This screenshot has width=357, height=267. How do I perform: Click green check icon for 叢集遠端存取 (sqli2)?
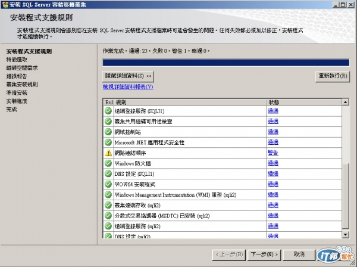(x=108, y=205)
